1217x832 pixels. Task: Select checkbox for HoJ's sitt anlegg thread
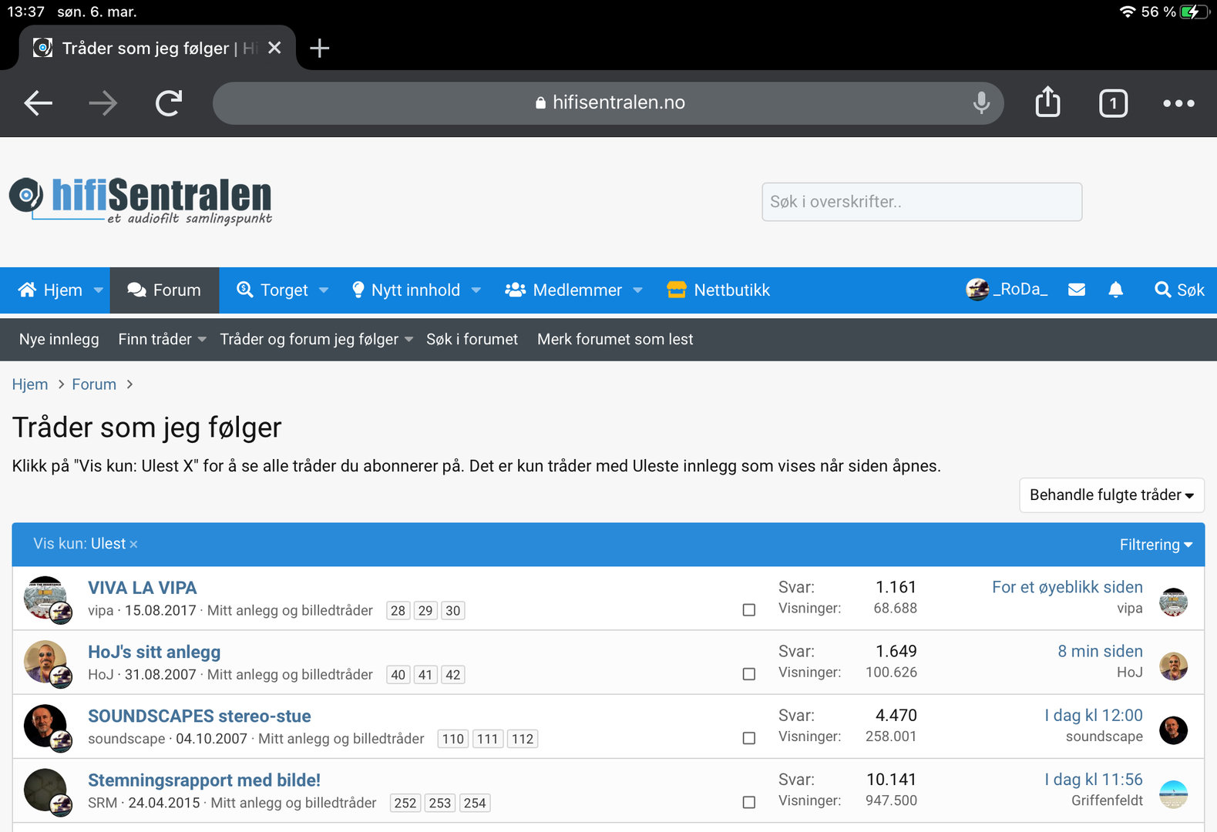click(x=748, y=674)
